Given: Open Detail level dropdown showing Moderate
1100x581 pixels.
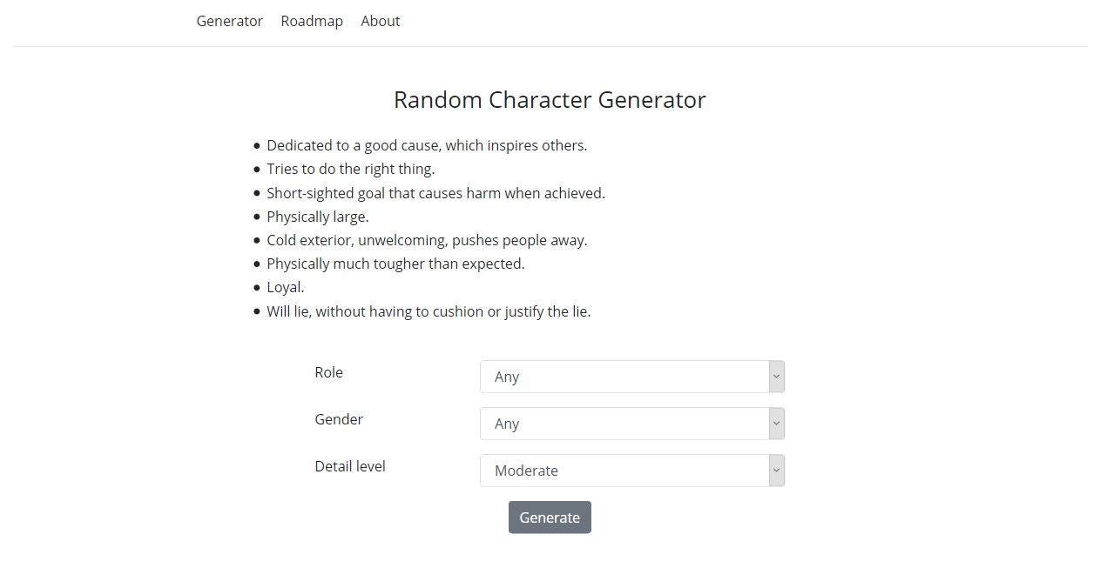Looking at the screenshot, I should (624, 471).
